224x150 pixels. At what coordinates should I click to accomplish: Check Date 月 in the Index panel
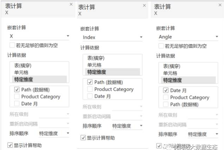[x=90, y=96]
